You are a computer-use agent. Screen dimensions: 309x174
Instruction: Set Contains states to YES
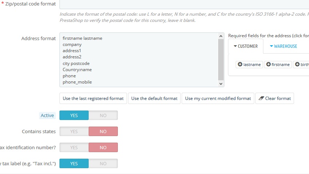pyautogui.click(x=74, y=131)
